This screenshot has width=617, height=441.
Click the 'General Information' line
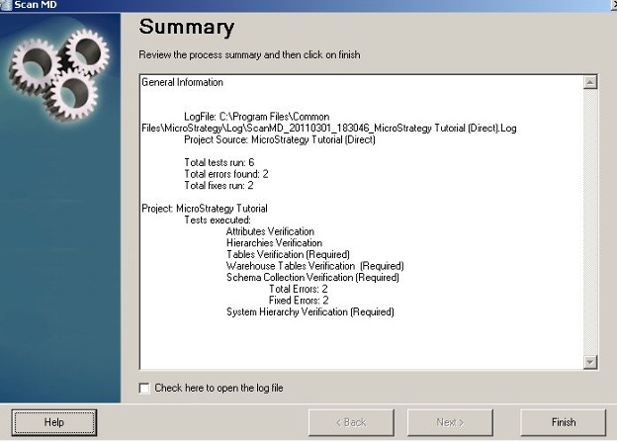coord(183,82)
